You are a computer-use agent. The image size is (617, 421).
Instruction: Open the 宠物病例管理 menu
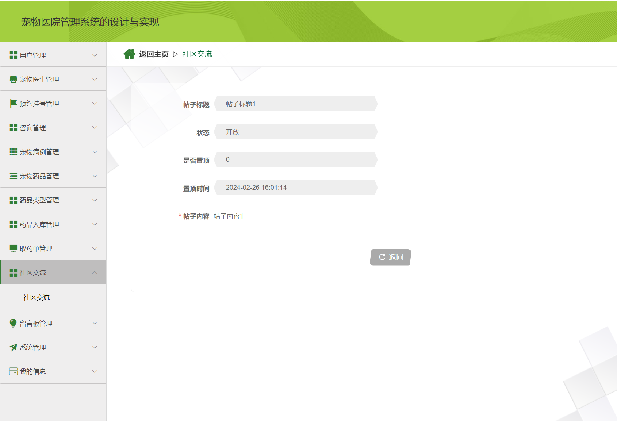click(53, 152)
